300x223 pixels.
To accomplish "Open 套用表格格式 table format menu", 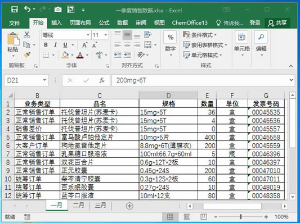I will click(x=205, y=45).
